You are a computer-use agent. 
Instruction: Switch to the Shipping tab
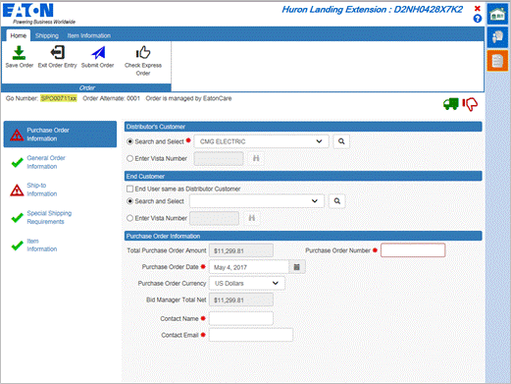click(x=47, y=35)
